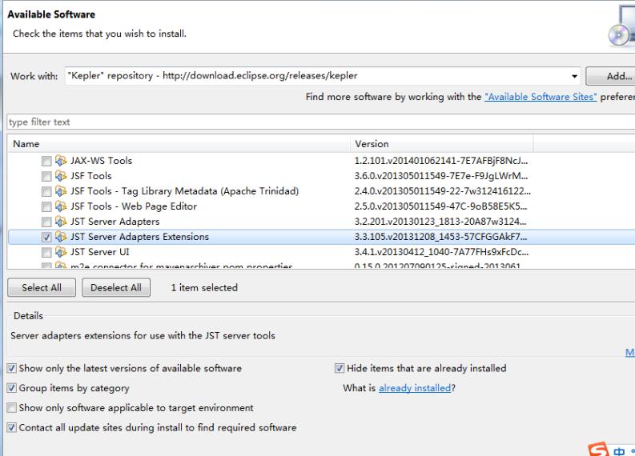Click version 3.6.0.v201305011549 cell
Viewport: 635px width, 456px height.
tap(441, 176)
